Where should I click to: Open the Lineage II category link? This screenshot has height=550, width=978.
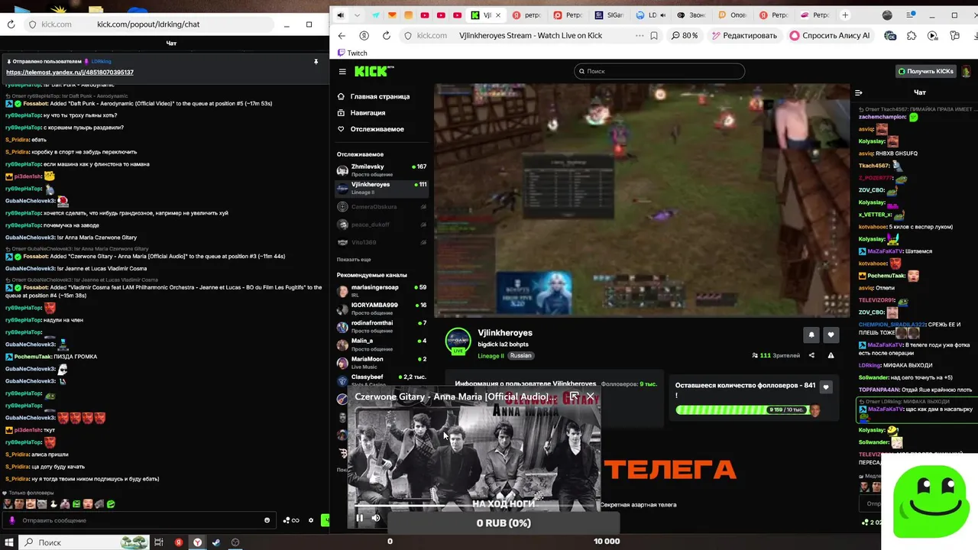491,356
